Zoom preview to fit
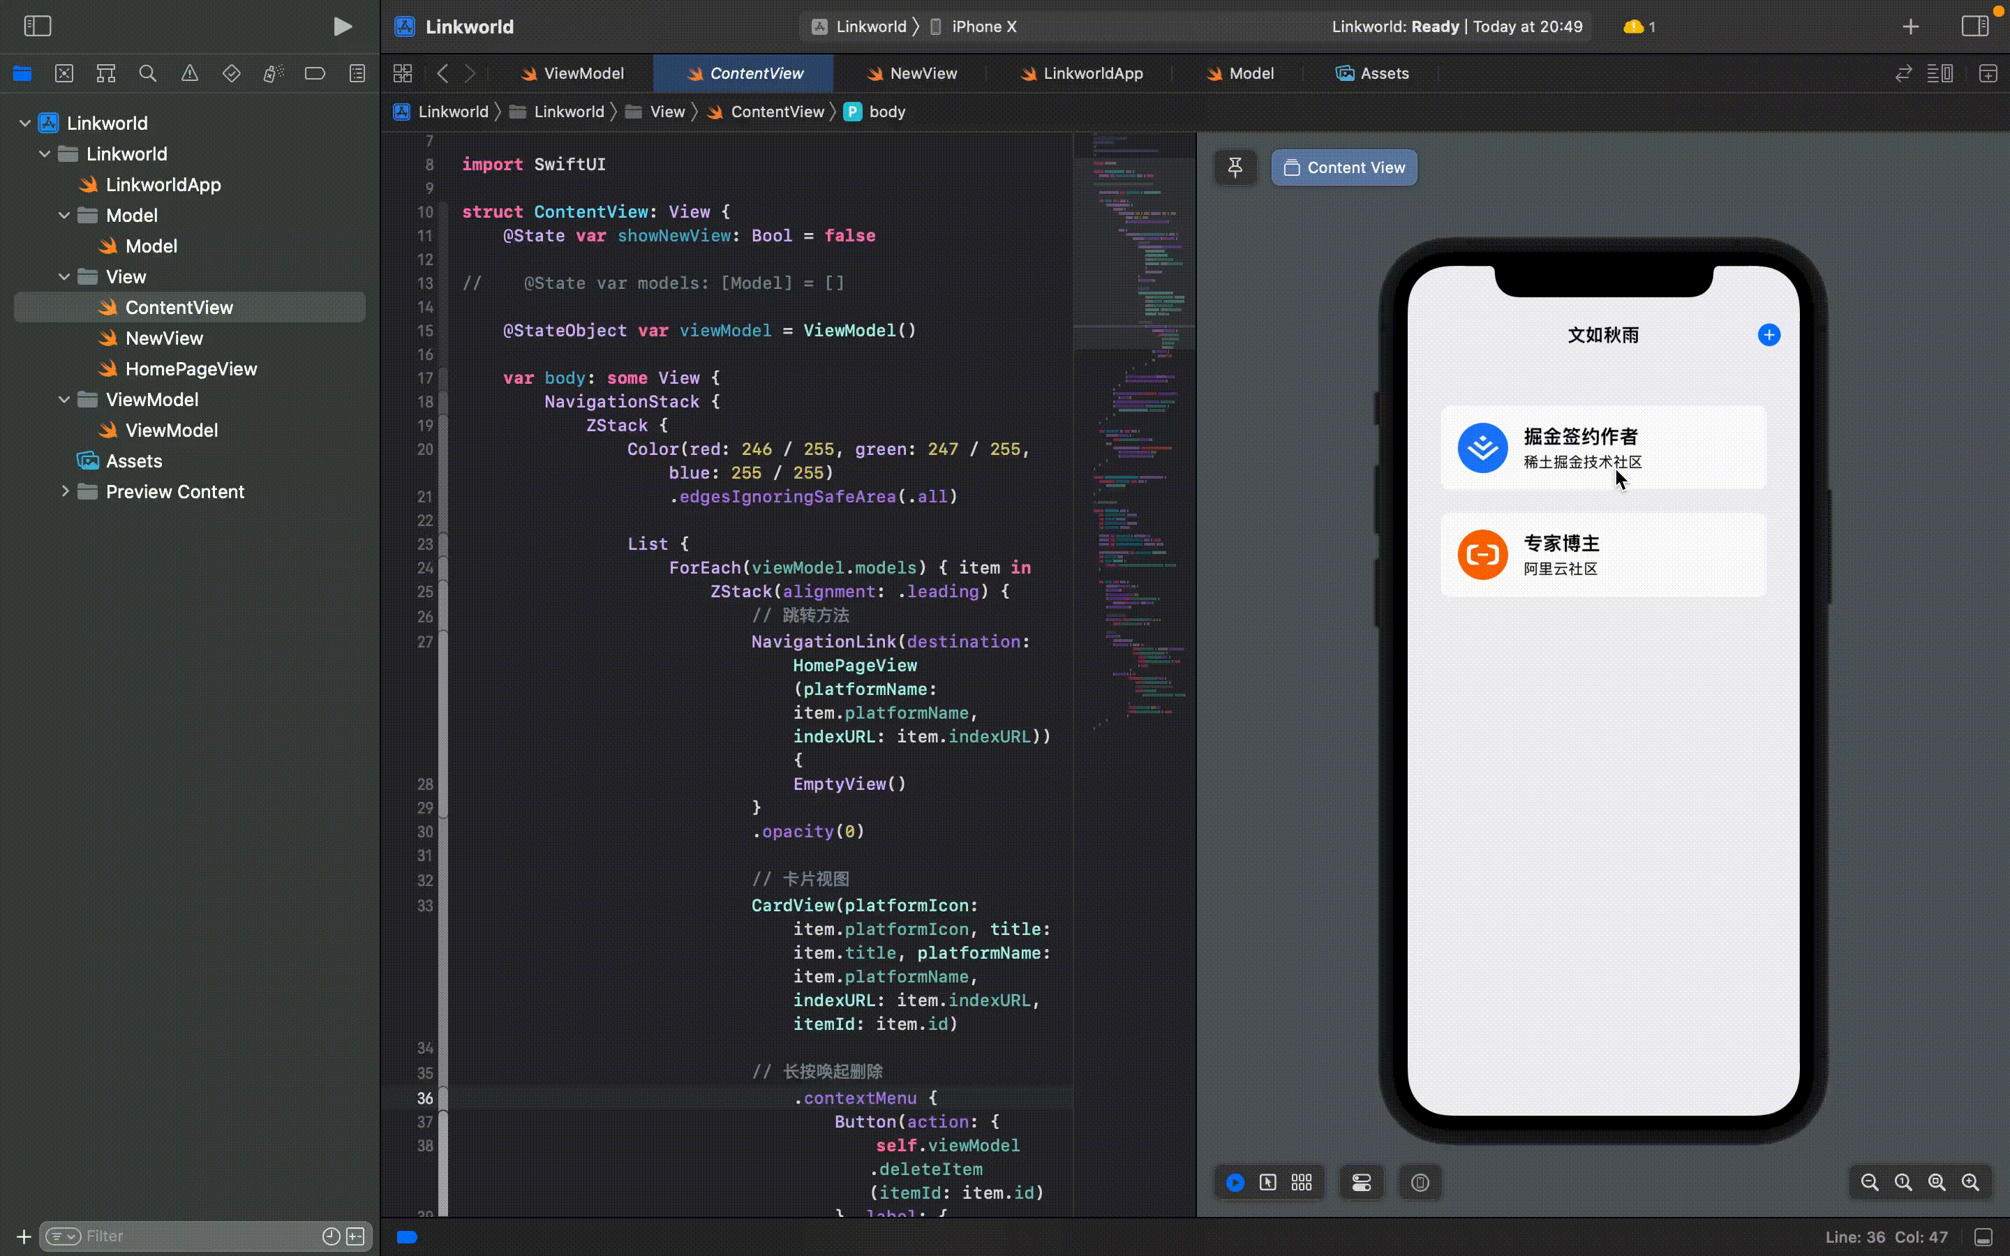The width and height of the screenshot is (2010, 1256). coord(1937,1182)
